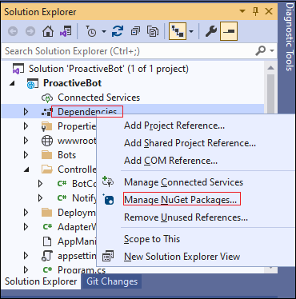Viewport: 296px width, 299px height.
Task: Switch views using the solution/folder view icon
Action: [x=66, y=31]
